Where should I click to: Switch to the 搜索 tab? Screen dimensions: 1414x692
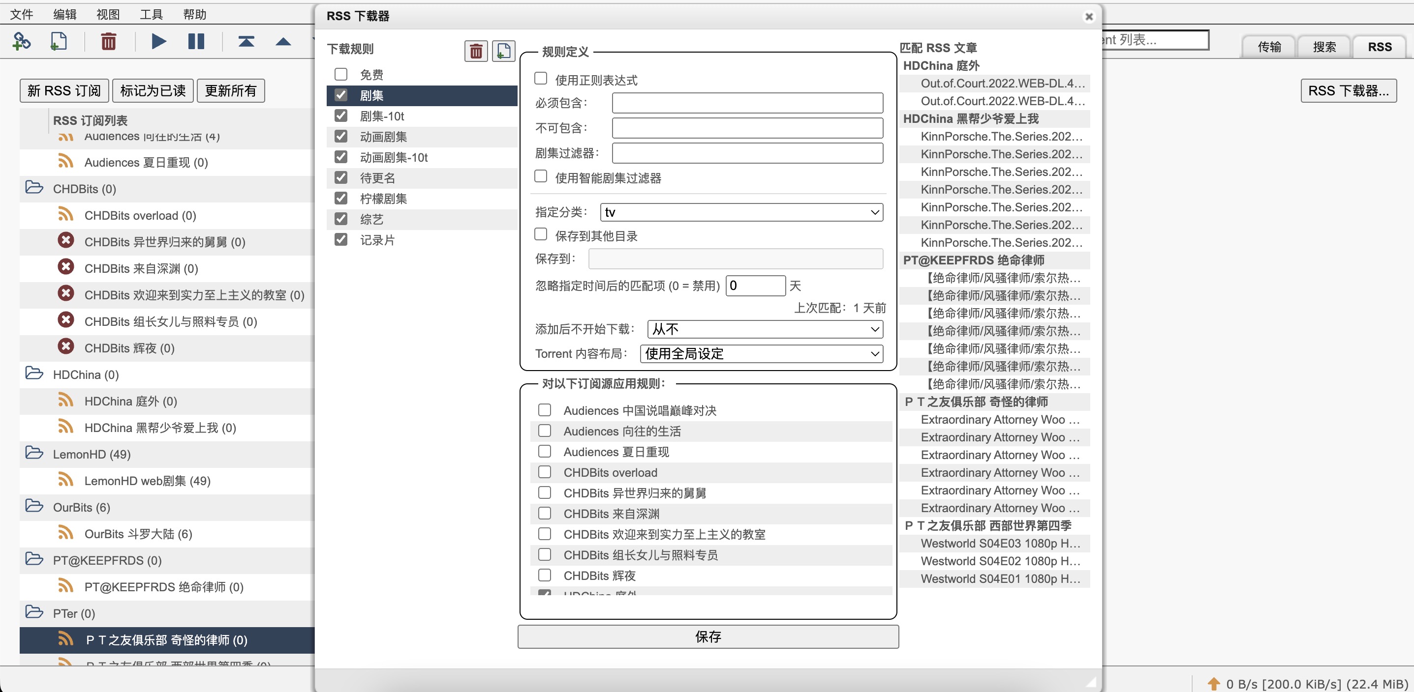[x=1323, y=47]
